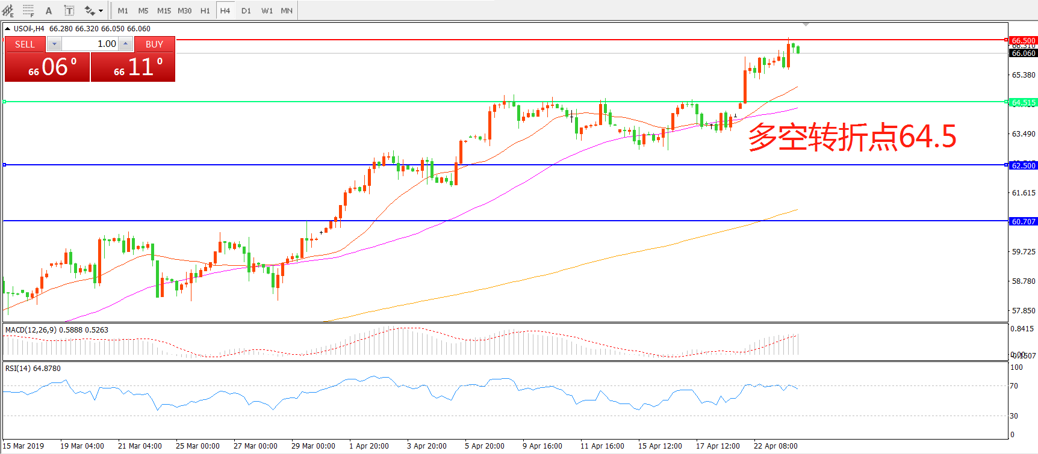Select the Fibonacci retracement tool

(28, 10)
